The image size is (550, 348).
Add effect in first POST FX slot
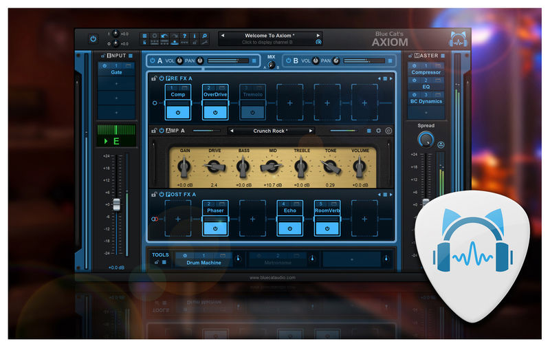click(x=178, y=219)
